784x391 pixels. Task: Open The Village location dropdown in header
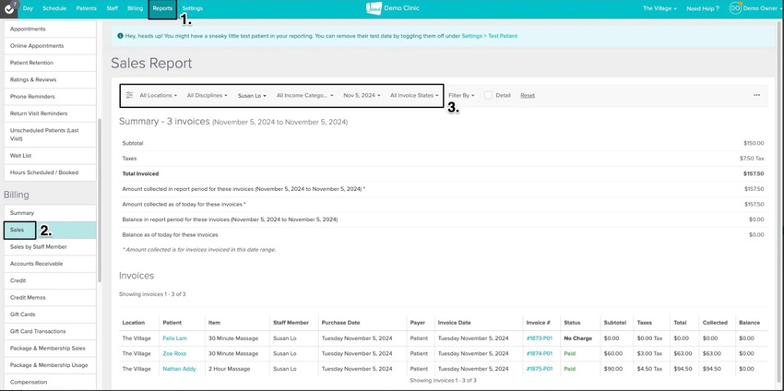[660, 8]
